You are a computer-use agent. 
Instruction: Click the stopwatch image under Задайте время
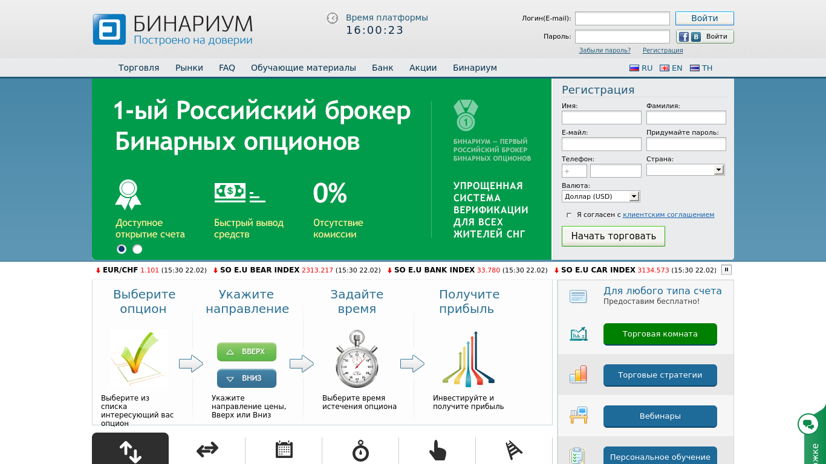pos(357,359)
